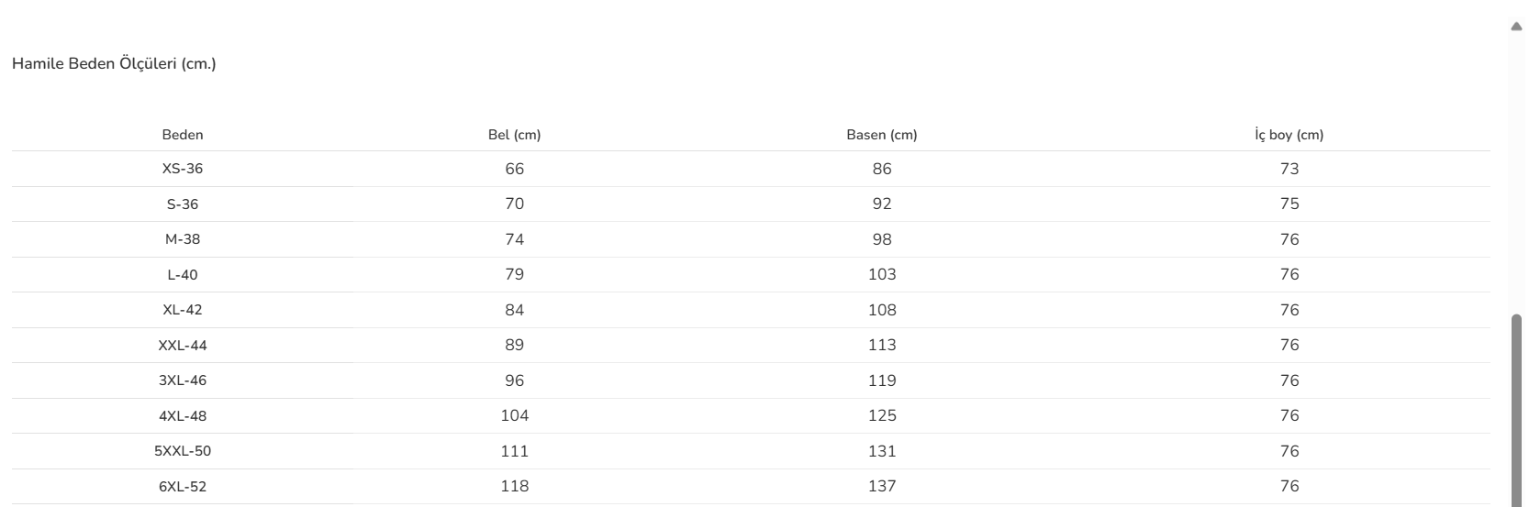Image resolution: width=1529 pixels, height=507 pixels.
Task: Click the XS-36 size row label
Action: click(x=183, y=169)
